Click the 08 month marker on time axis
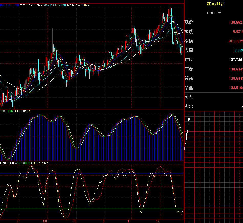The height and width of the screenshot is (223, 243). [x=45, y=221]
